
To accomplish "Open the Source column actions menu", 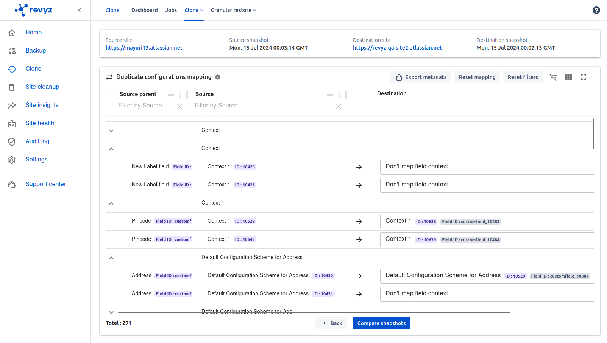I will [339, 95].
